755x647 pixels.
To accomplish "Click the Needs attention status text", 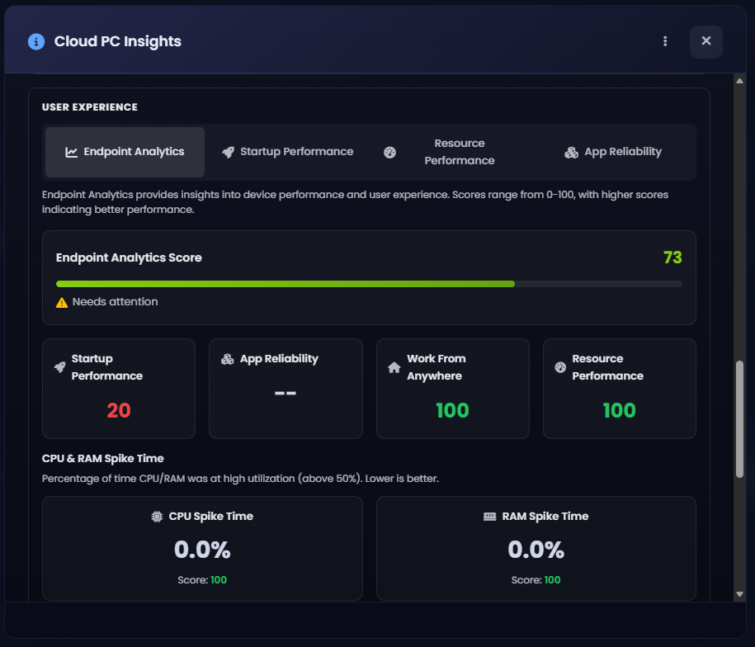I will pos(115,302).
